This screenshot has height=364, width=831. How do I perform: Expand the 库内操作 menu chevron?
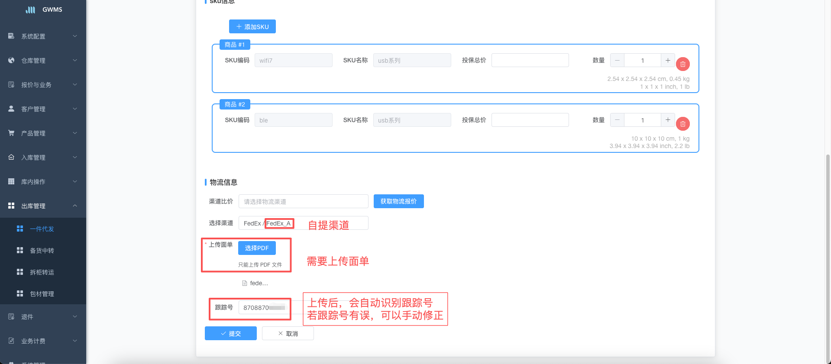(75, 181)
